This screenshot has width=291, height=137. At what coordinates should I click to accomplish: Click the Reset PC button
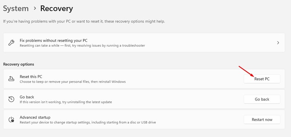pyautogui.click(x=262, y=79)
